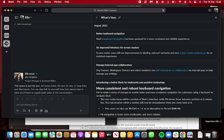Apply bulleted list formatting
The height and width of the screenshot is (140, 224).
[45, 99]
